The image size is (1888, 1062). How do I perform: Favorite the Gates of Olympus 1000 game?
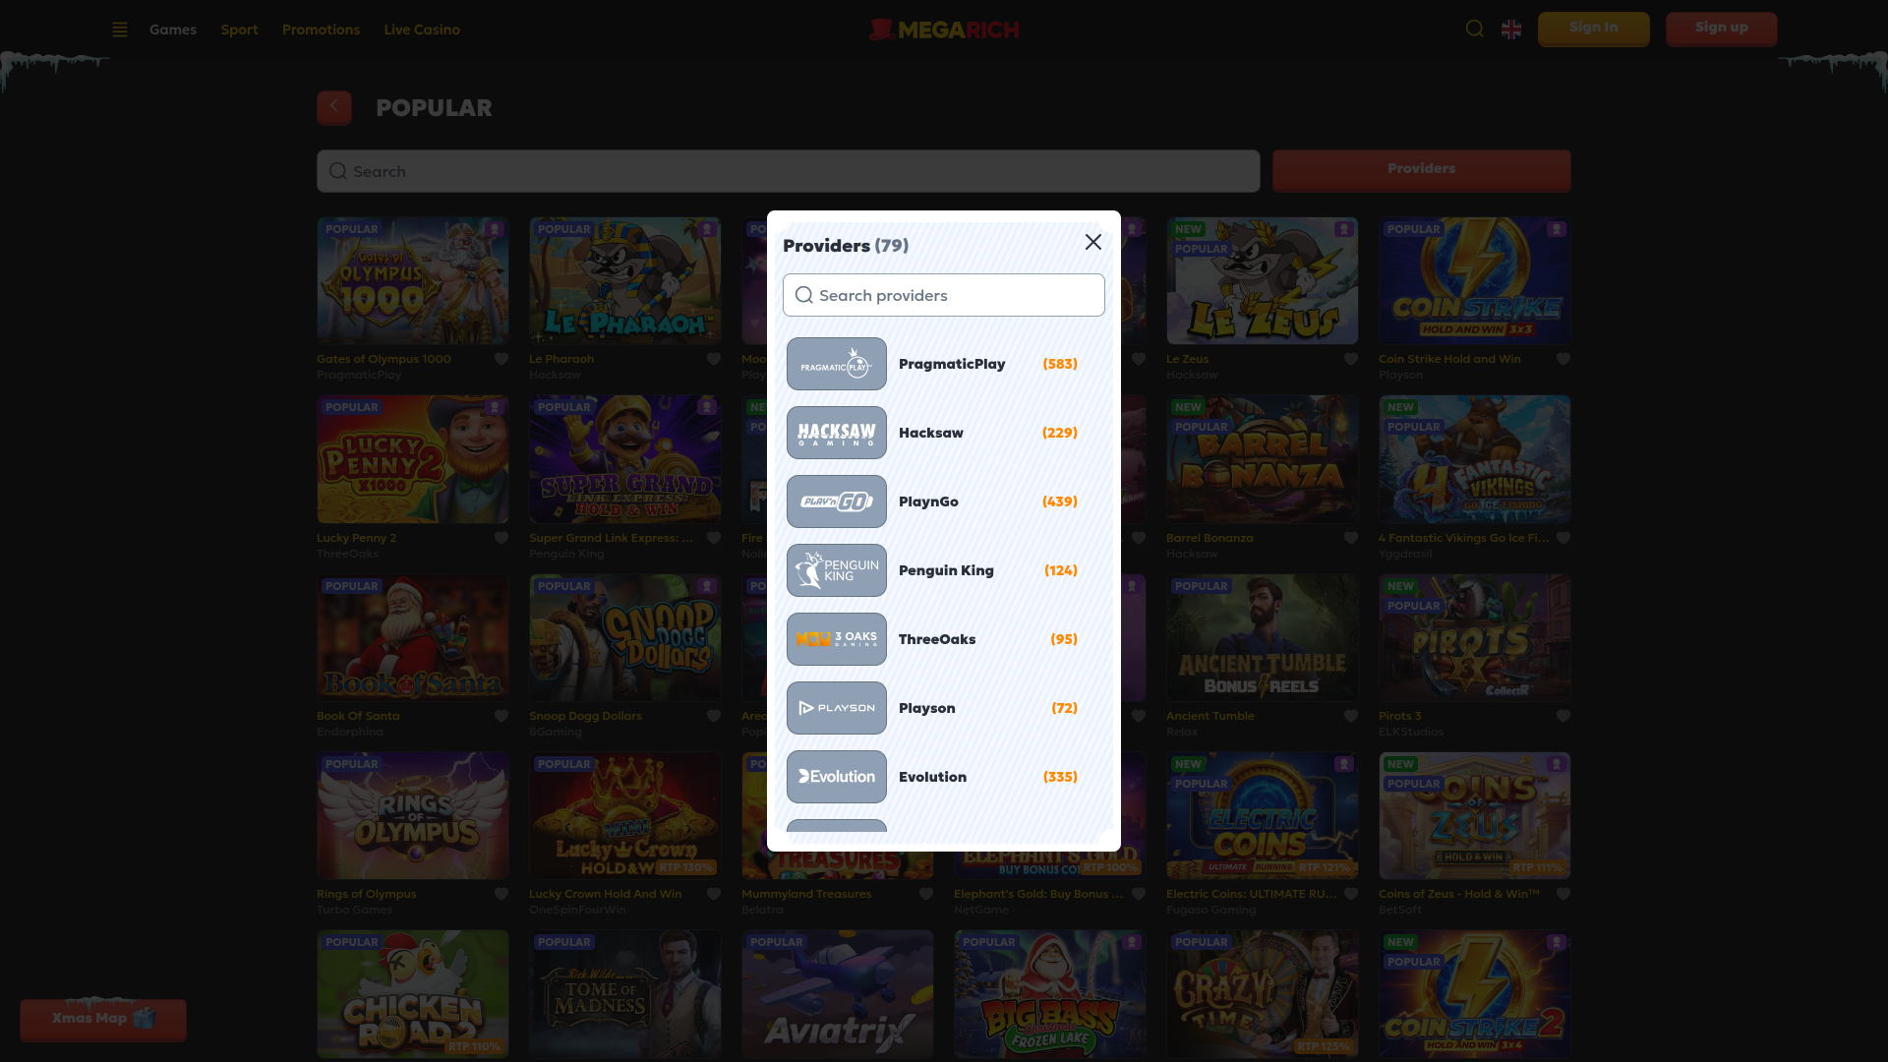501,359
